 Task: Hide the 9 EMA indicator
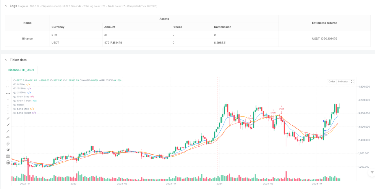pyautogui.click(x=15, y=84)
